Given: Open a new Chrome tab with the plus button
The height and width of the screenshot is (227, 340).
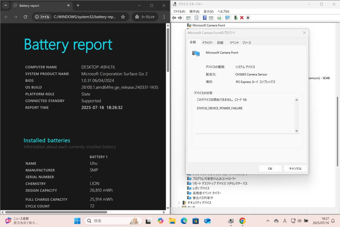Looking at the screenshot, I should pyautogui.click(x=78, y=5).
